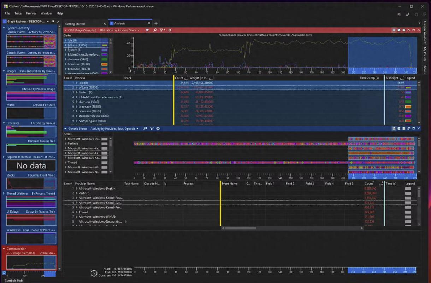Select the Images Transient Lifetime graph thumbnail
Image resolution: width=431 pixels, height=283 pixels.
click(x=31, y=80)
